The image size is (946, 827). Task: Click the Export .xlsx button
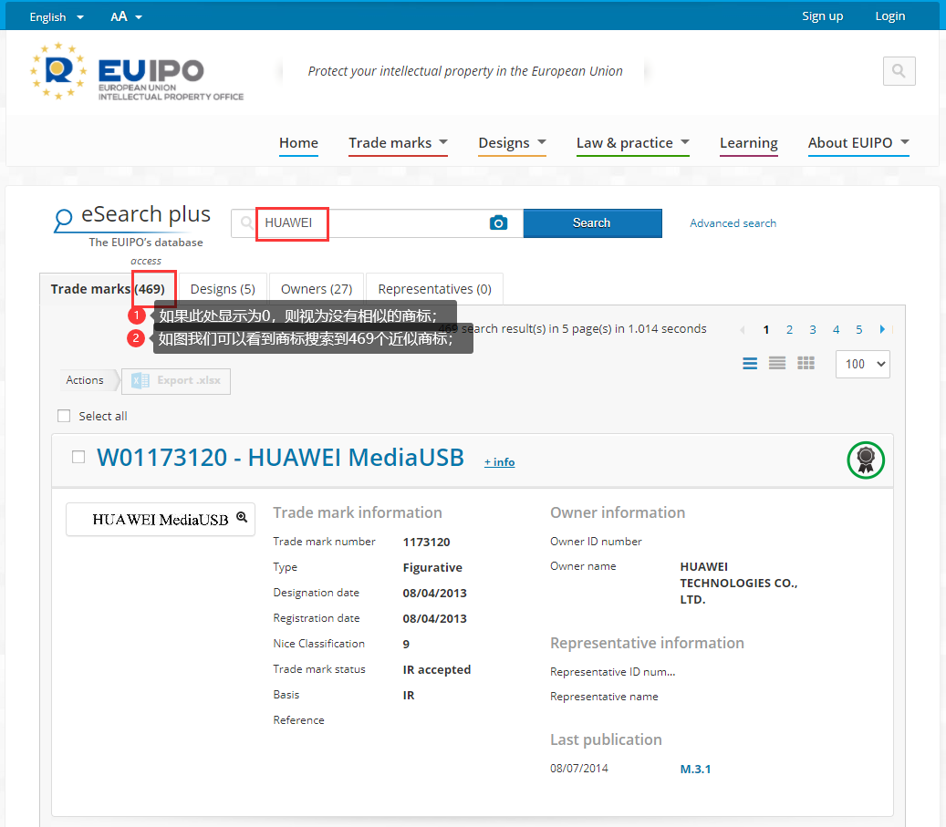(176, 381)
